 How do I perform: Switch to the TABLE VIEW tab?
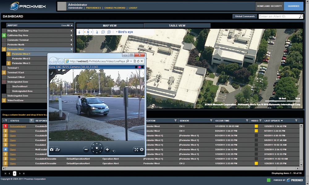point(177,25)
